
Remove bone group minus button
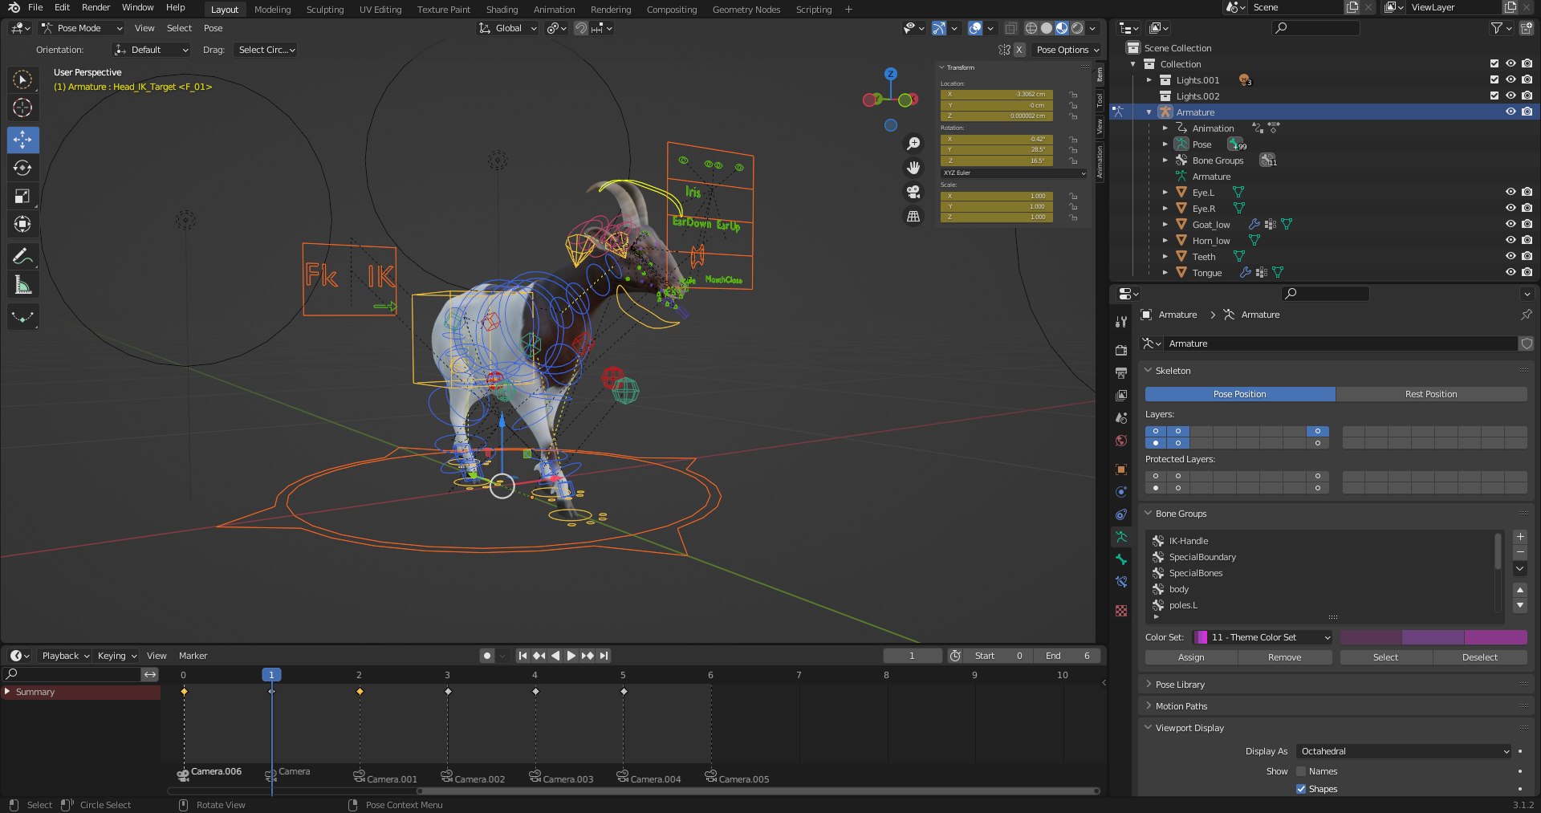click(x=1520, y=552)
